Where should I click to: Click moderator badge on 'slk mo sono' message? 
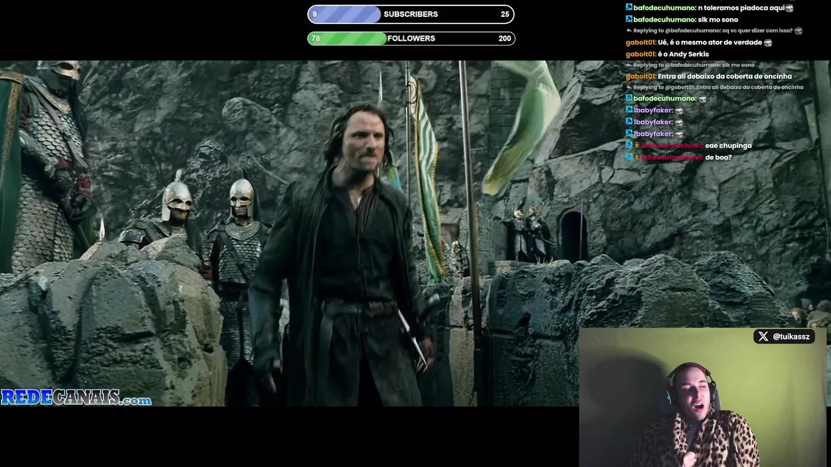tap(629, 19)
